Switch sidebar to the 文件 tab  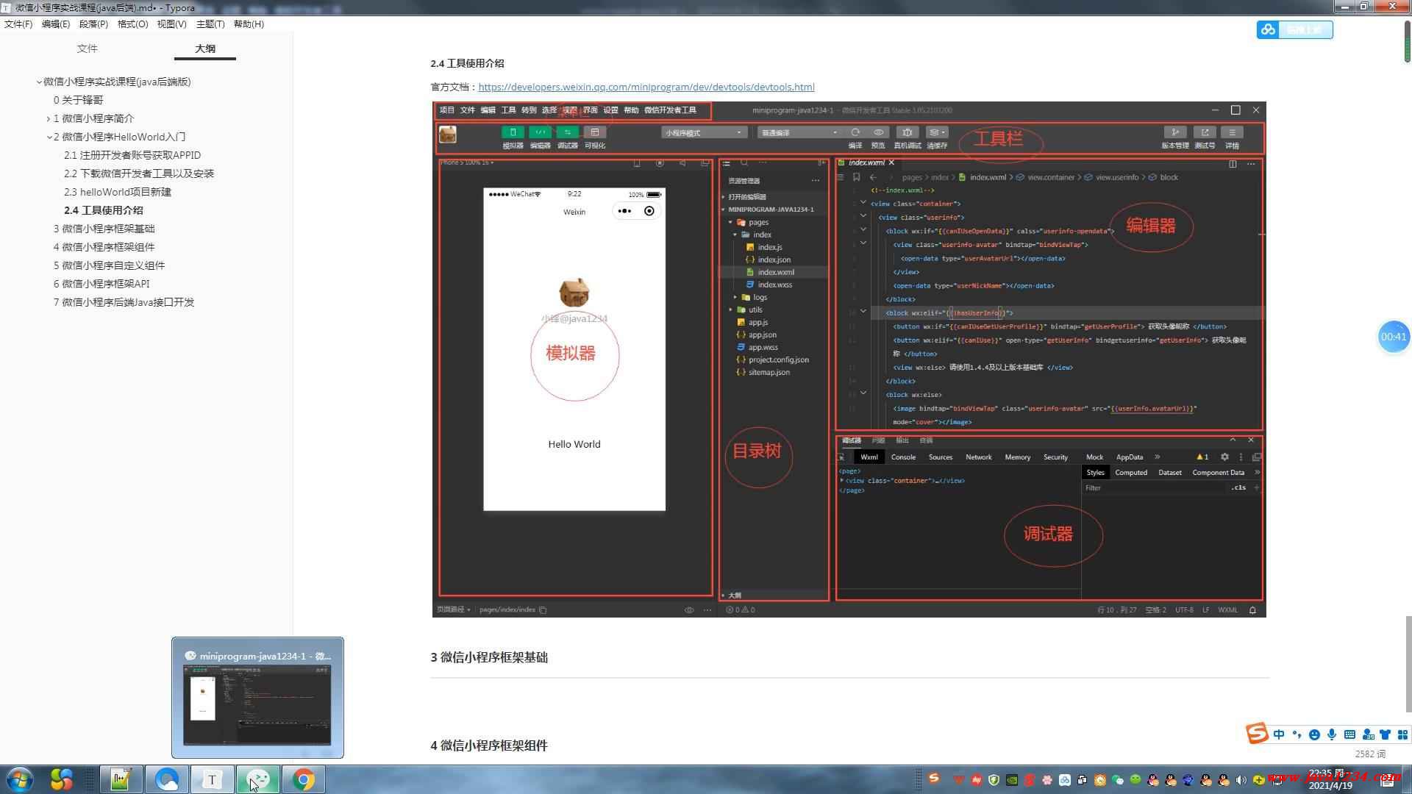tap(87, 49)
